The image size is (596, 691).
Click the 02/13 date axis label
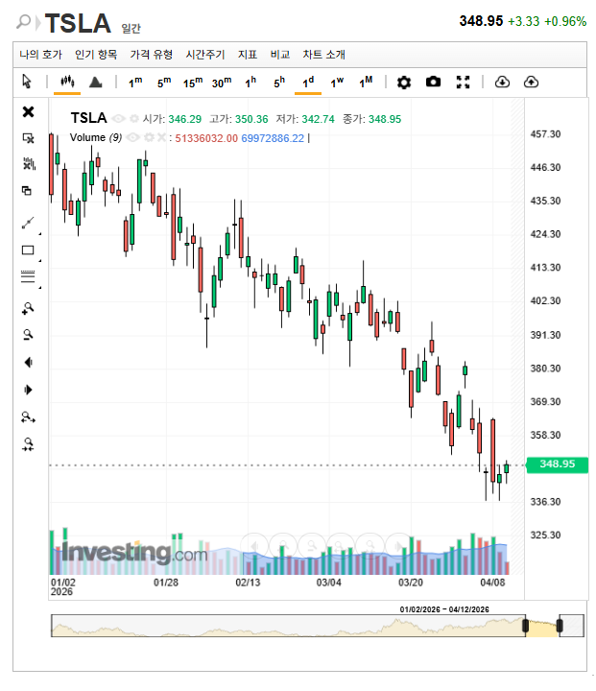coord(248,583)
